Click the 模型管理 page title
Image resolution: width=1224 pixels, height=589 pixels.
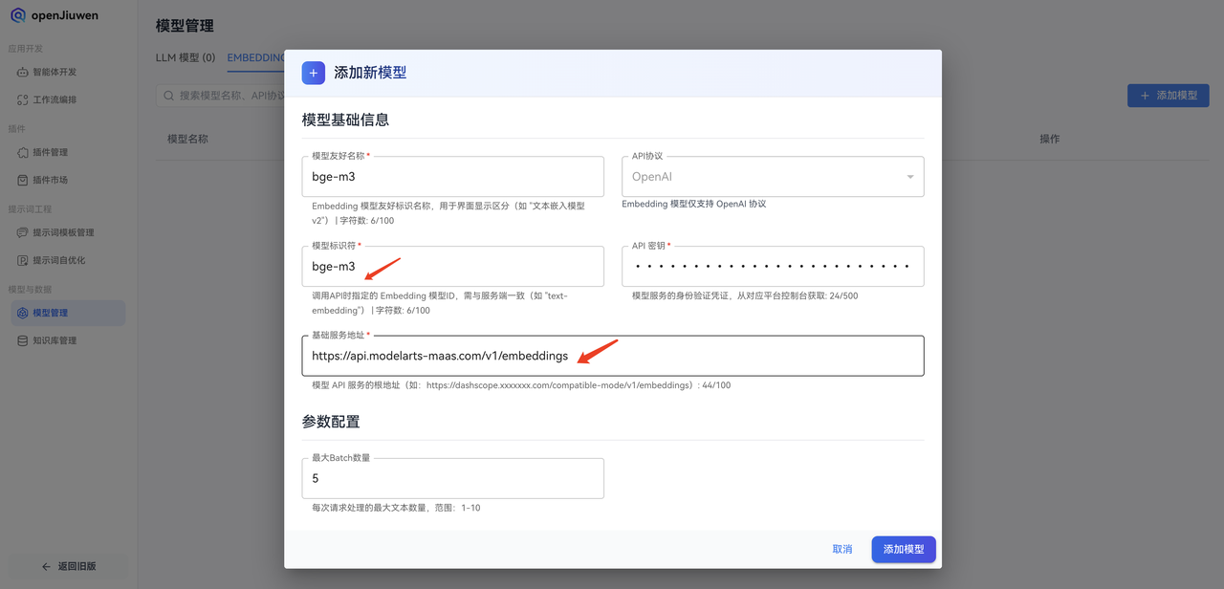pyautogui.click(x=185, y=26)
